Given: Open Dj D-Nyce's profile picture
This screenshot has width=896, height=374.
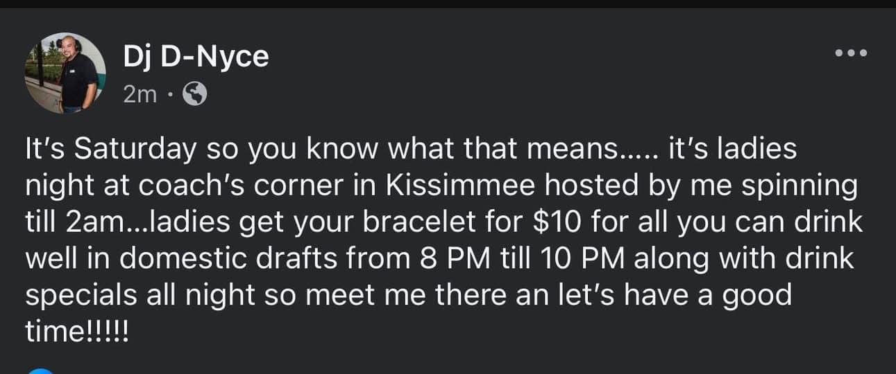Looking at the screenshot, I should pyautogui.click(x=65, y=73).
